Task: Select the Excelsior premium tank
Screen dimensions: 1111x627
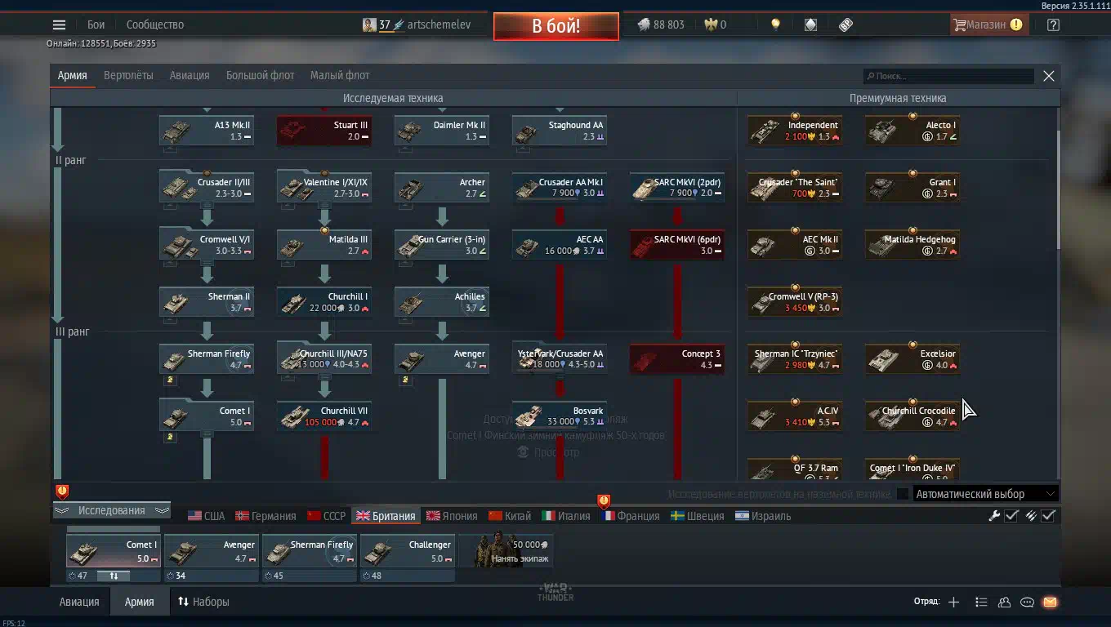Action: (x=912, y=358)
